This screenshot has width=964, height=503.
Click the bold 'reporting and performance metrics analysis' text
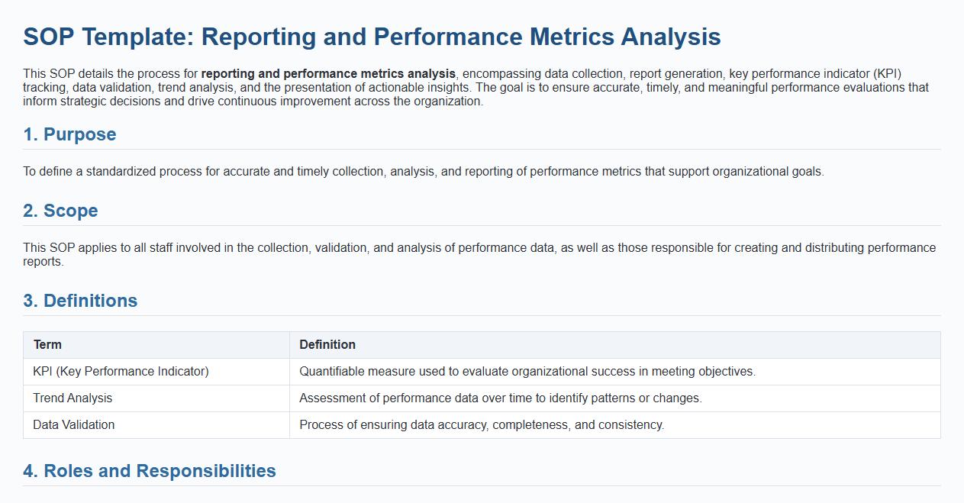[328, 74]
